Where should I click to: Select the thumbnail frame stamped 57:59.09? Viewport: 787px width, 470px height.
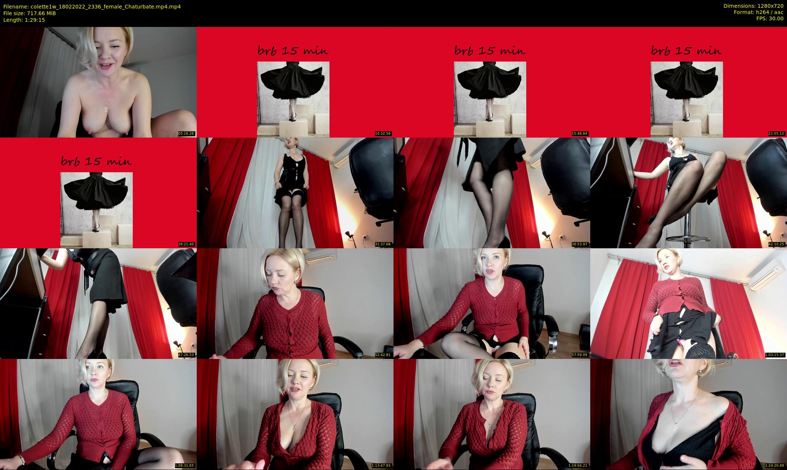(492, 304)
